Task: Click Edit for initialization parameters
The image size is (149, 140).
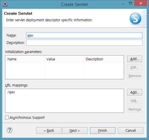Action: click(x=135, y=67)
